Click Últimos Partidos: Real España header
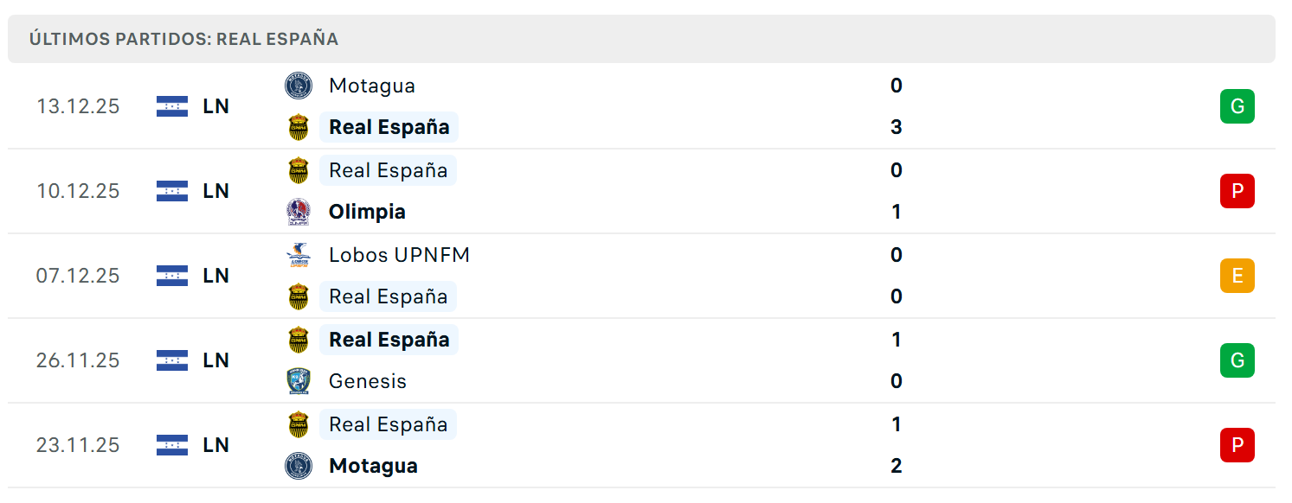The width and height of the screenshot is (1292, 503). [x=184, y=39]
